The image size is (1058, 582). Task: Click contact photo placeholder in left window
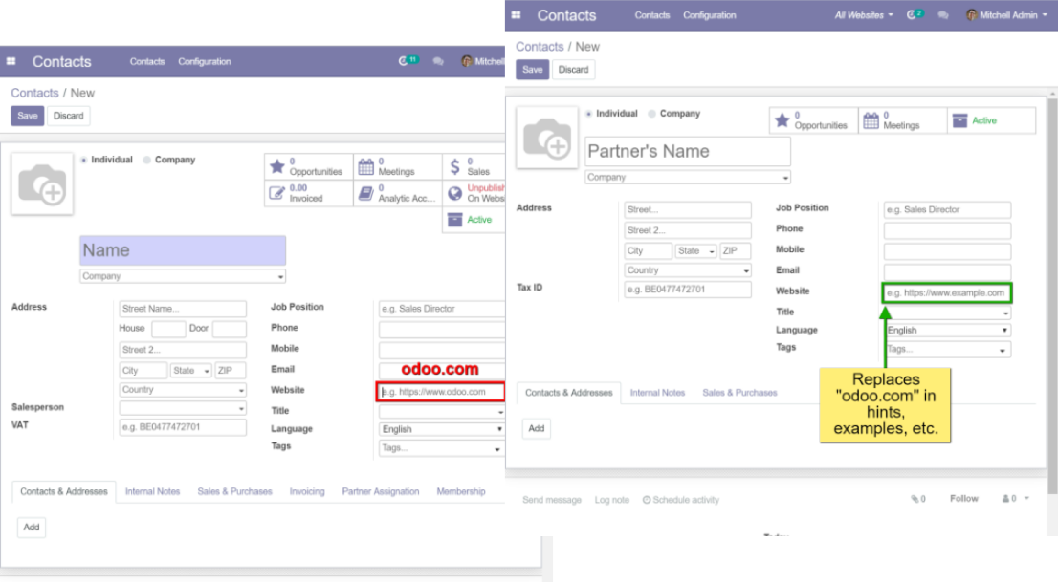(42, 183)
